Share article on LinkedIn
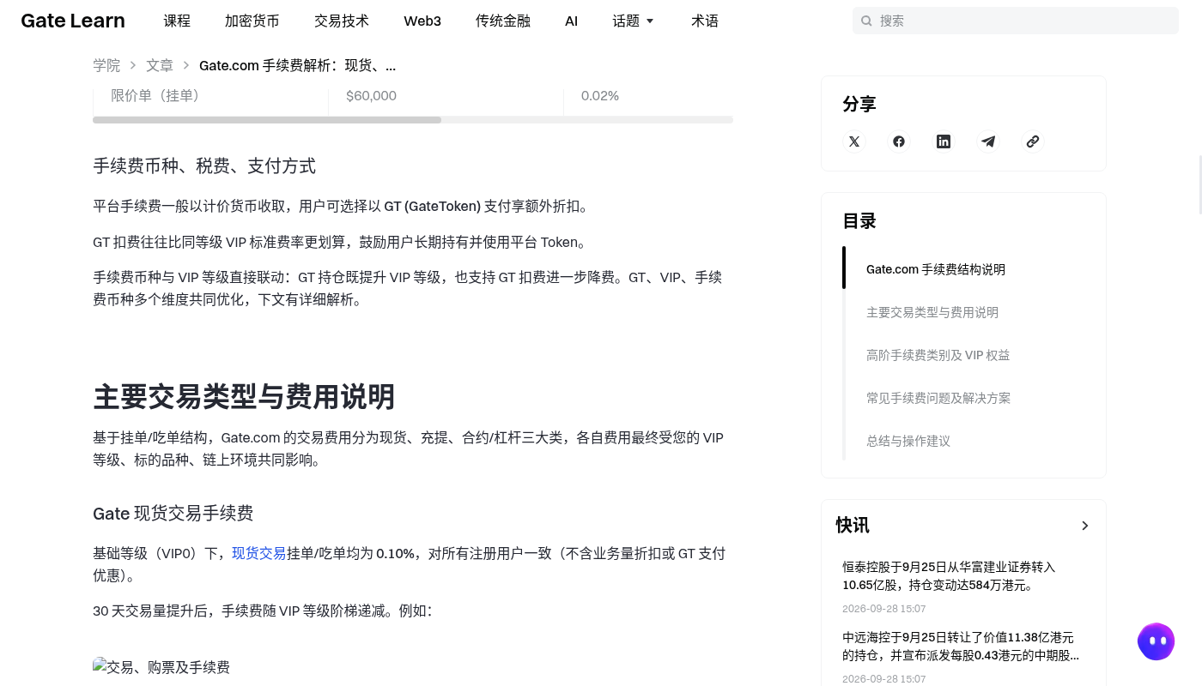Image resolution: width=1202 pixels, height=686 pixels. point(944,141)
